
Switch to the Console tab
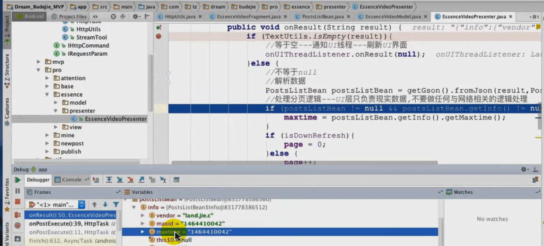71,180
